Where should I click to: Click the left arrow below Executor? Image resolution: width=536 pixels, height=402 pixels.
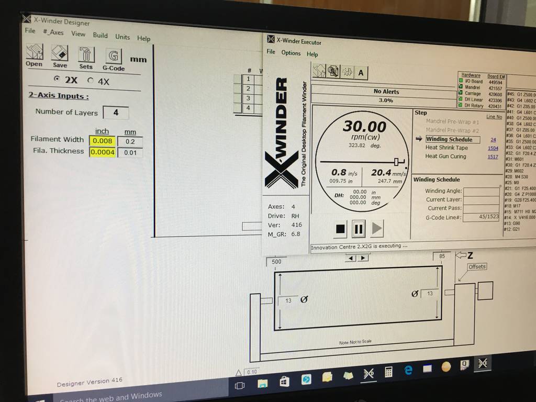(350, 258)
